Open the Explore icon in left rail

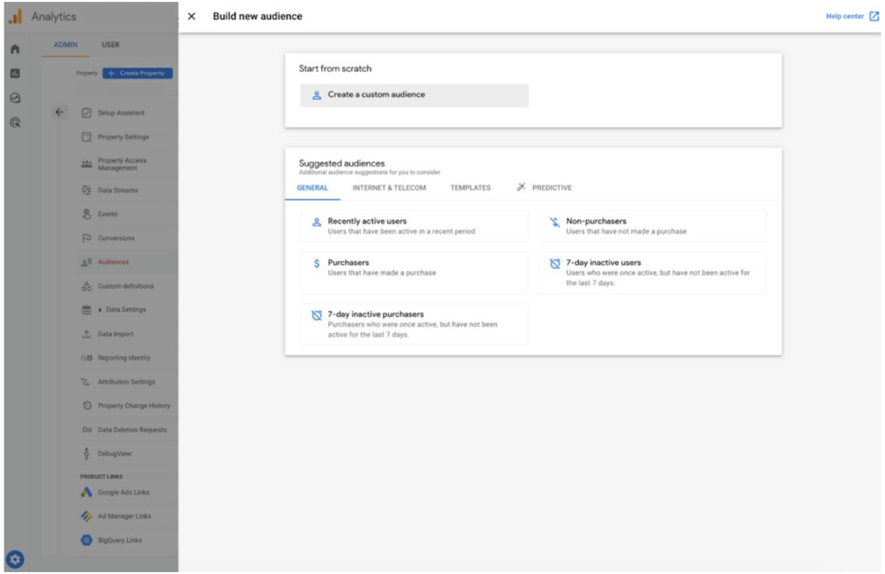15,97
